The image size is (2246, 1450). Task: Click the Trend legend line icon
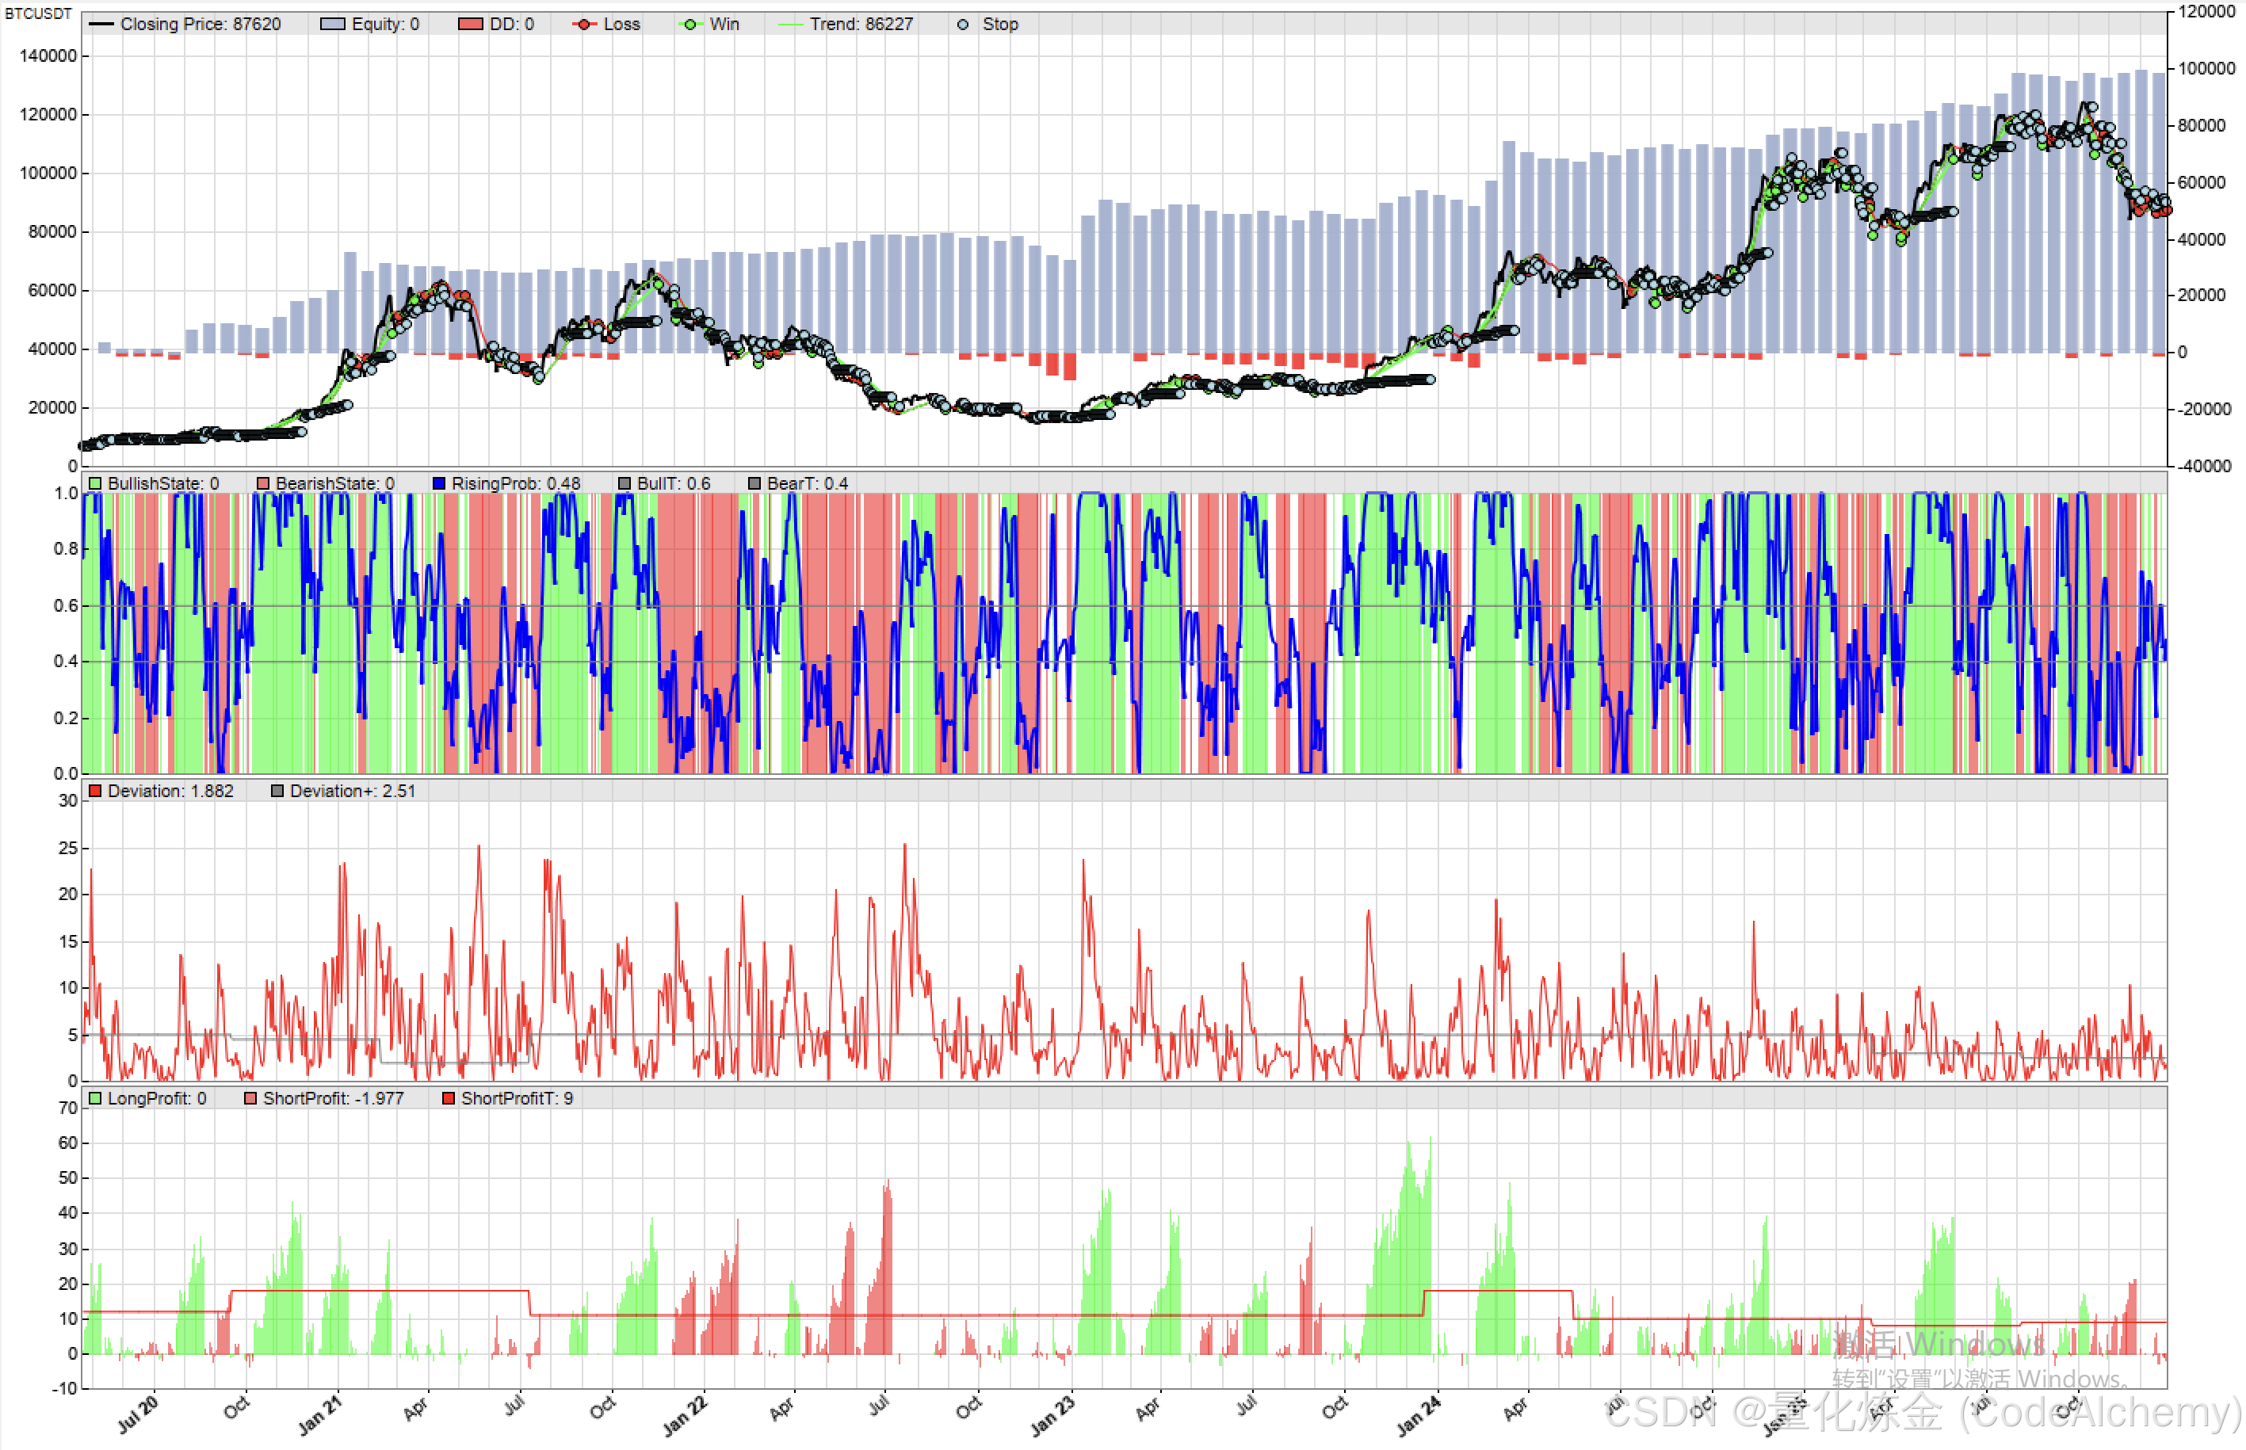(x=790, y=25)
